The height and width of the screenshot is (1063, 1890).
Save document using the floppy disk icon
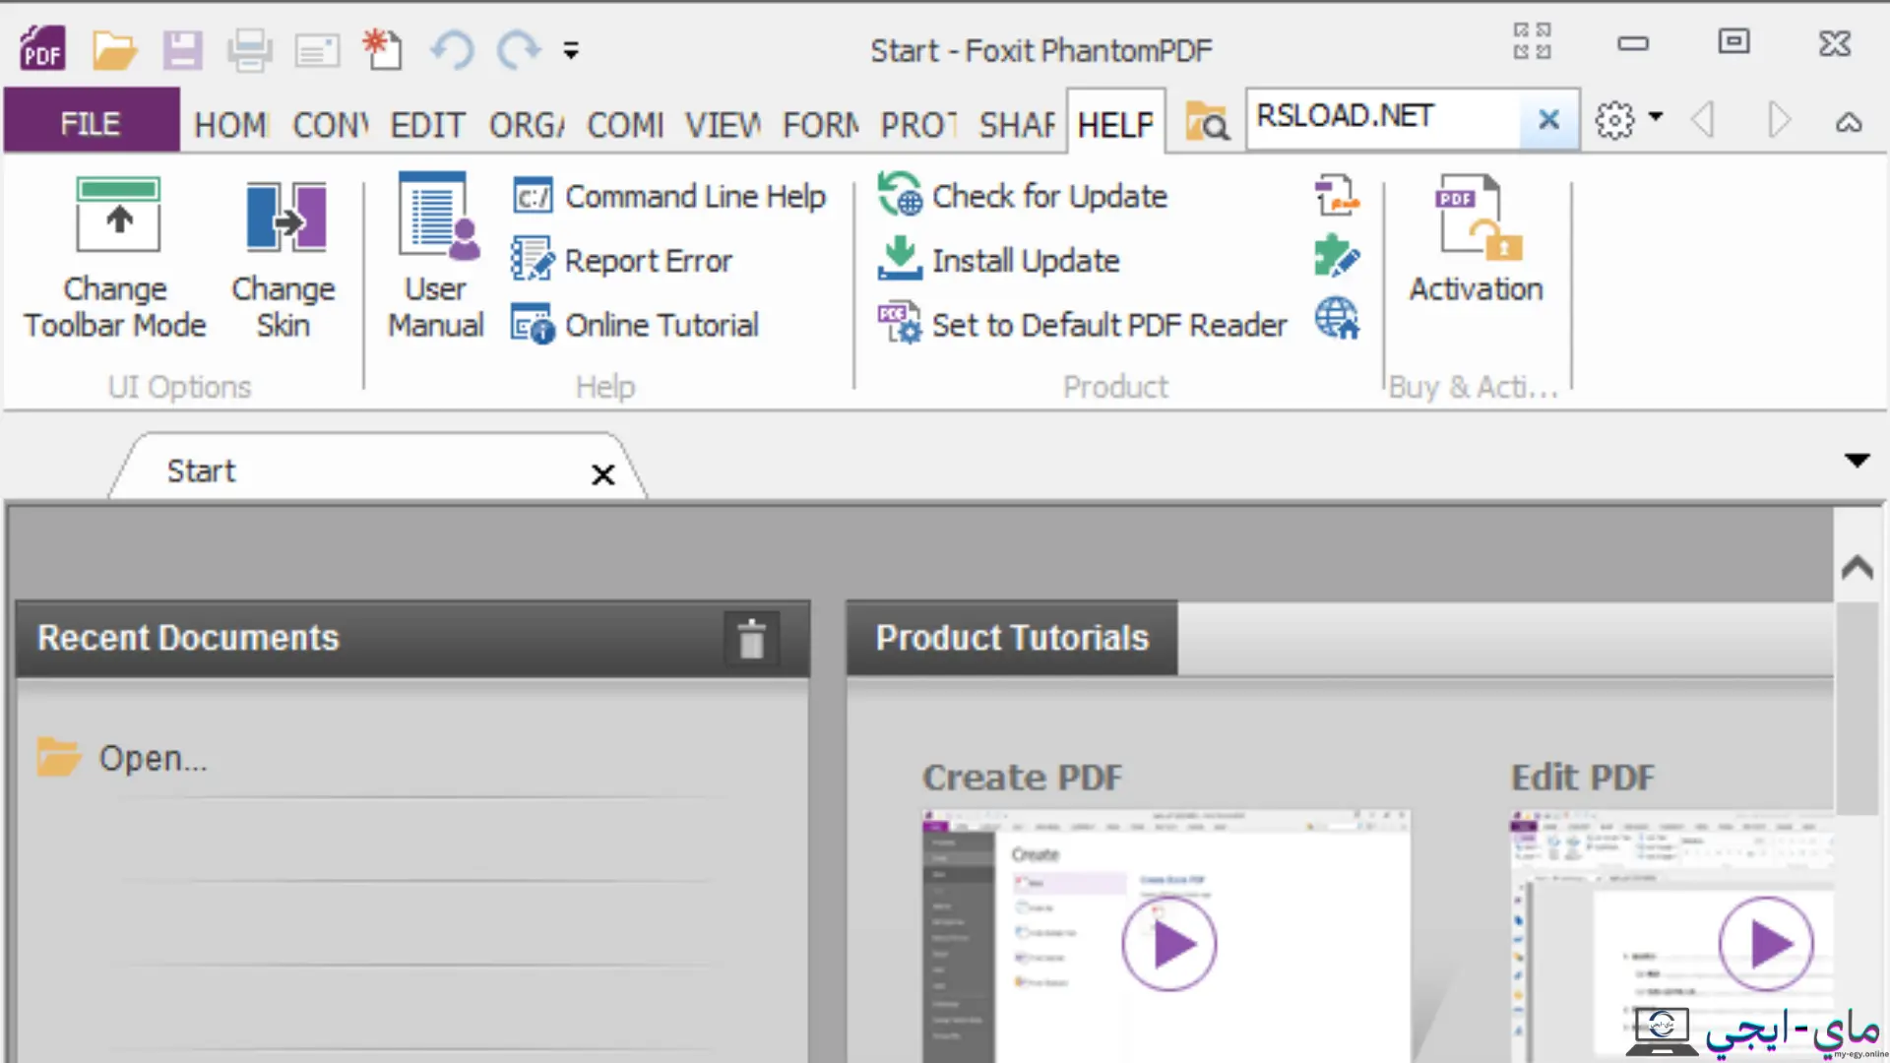click(182, 49)
